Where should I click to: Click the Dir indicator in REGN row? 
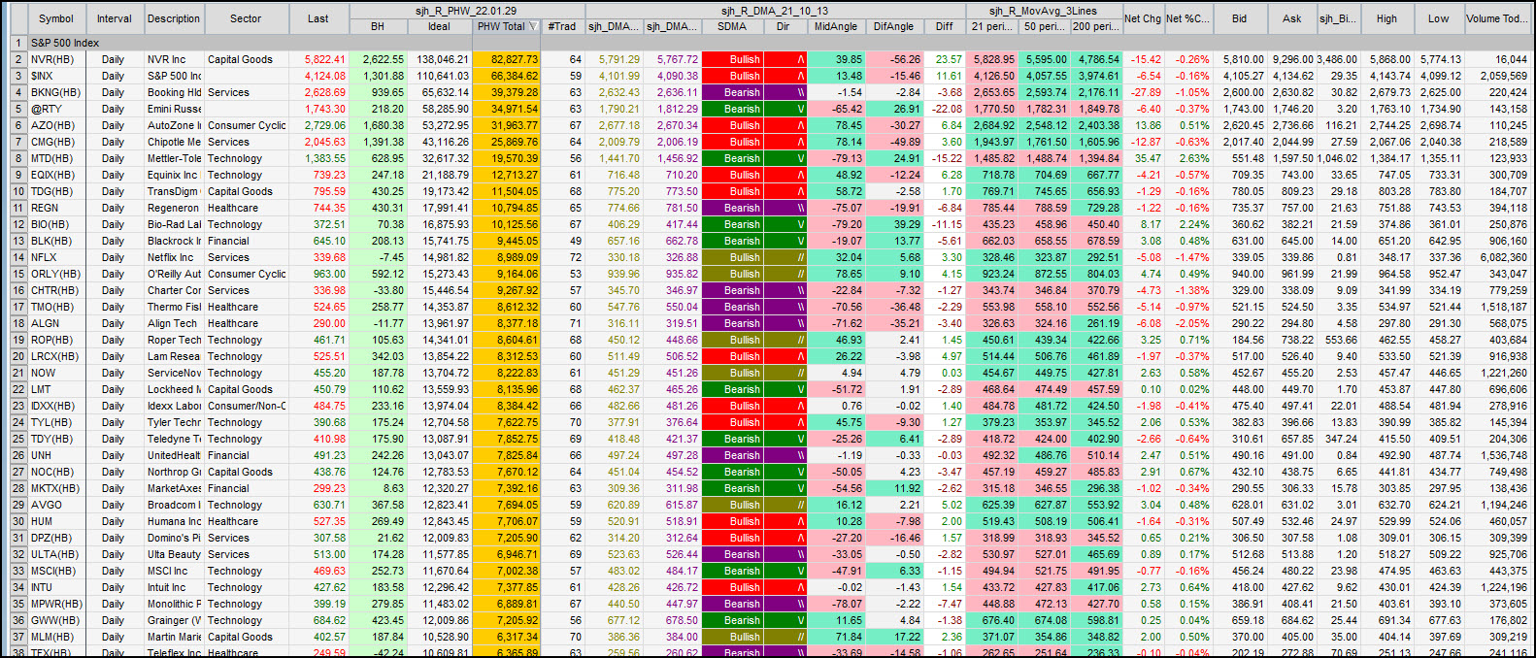tap(785, 208)
